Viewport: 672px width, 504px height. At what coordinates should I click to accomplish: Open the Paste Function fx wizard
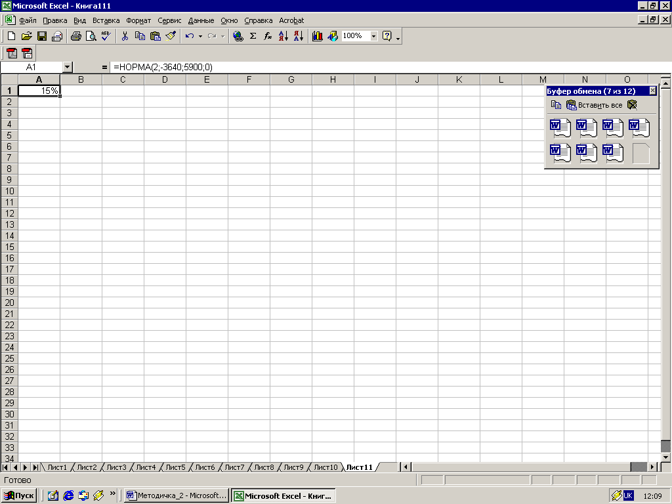268,36
